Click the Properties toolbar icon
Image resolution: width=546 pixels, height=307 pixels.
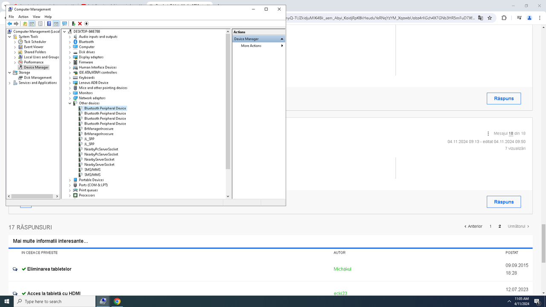pos(40,24)
